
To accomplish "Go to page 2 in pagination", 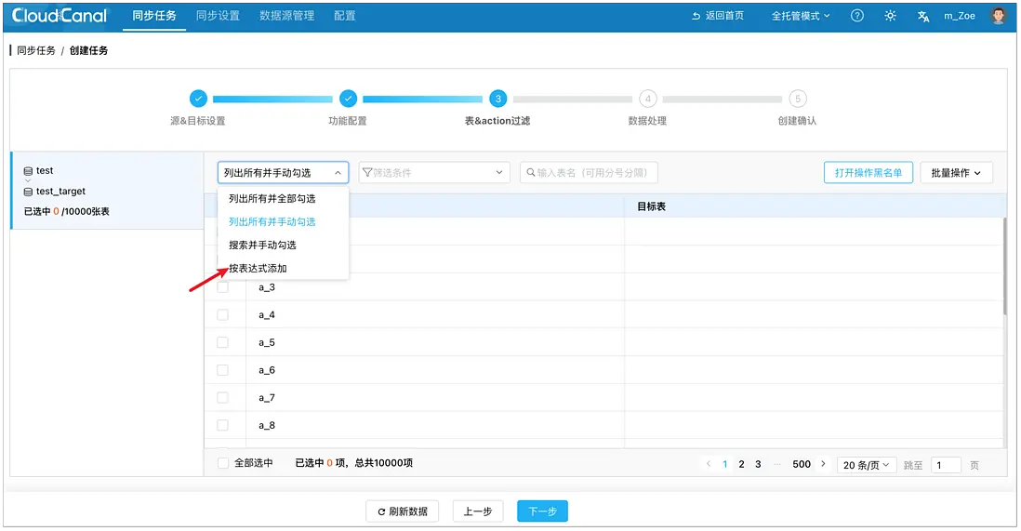I will pos(741,464).
